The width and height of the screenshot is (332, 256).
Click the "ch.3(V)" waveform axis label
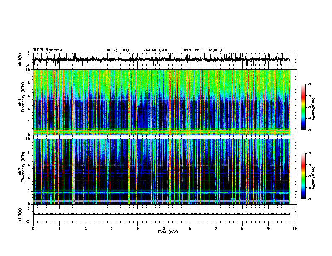(20, 215)
